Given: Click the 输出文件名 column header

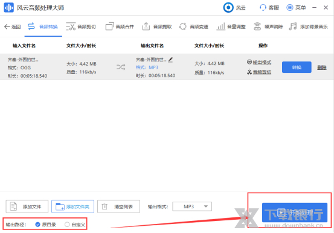Looking at the screenshot, I should click(152, 46).
